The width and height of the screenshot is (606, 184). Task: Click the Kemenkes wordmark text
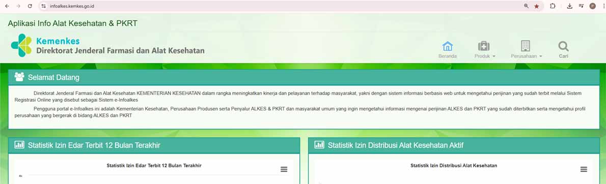tap(58, 41)
